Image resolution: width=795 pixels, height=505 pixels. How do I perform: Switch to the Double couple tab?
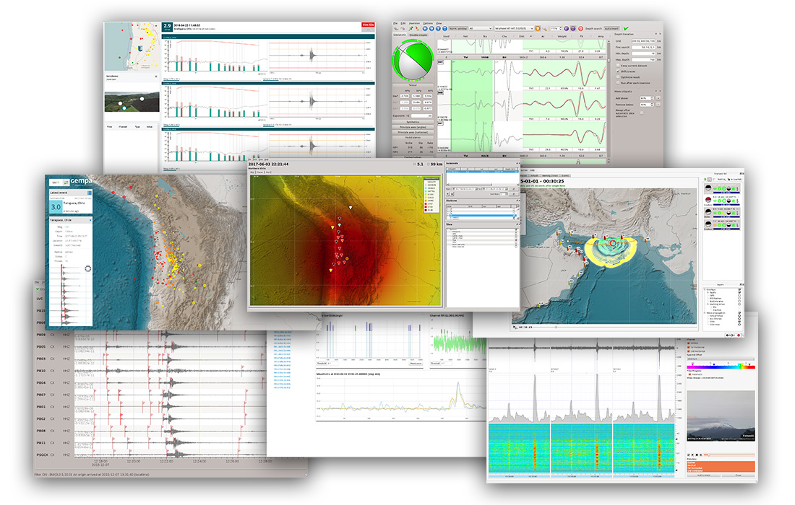point(418,35)
